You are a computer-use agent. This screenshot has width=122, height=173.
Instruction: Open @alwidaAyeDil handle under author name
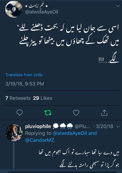41,12
